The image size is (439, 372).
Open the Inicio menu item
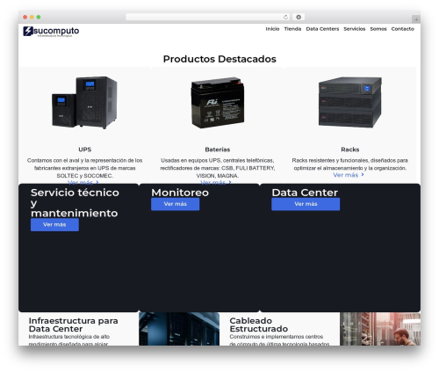click(x=272, y=29)
